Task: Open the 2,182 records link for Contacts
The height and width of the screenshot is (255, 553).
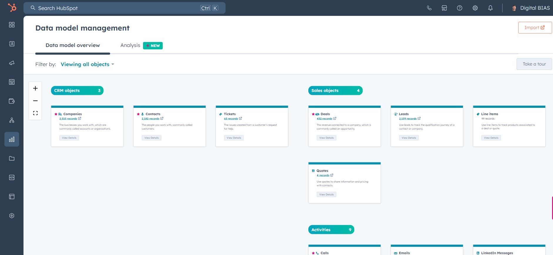Action: (x=150, y=119)
